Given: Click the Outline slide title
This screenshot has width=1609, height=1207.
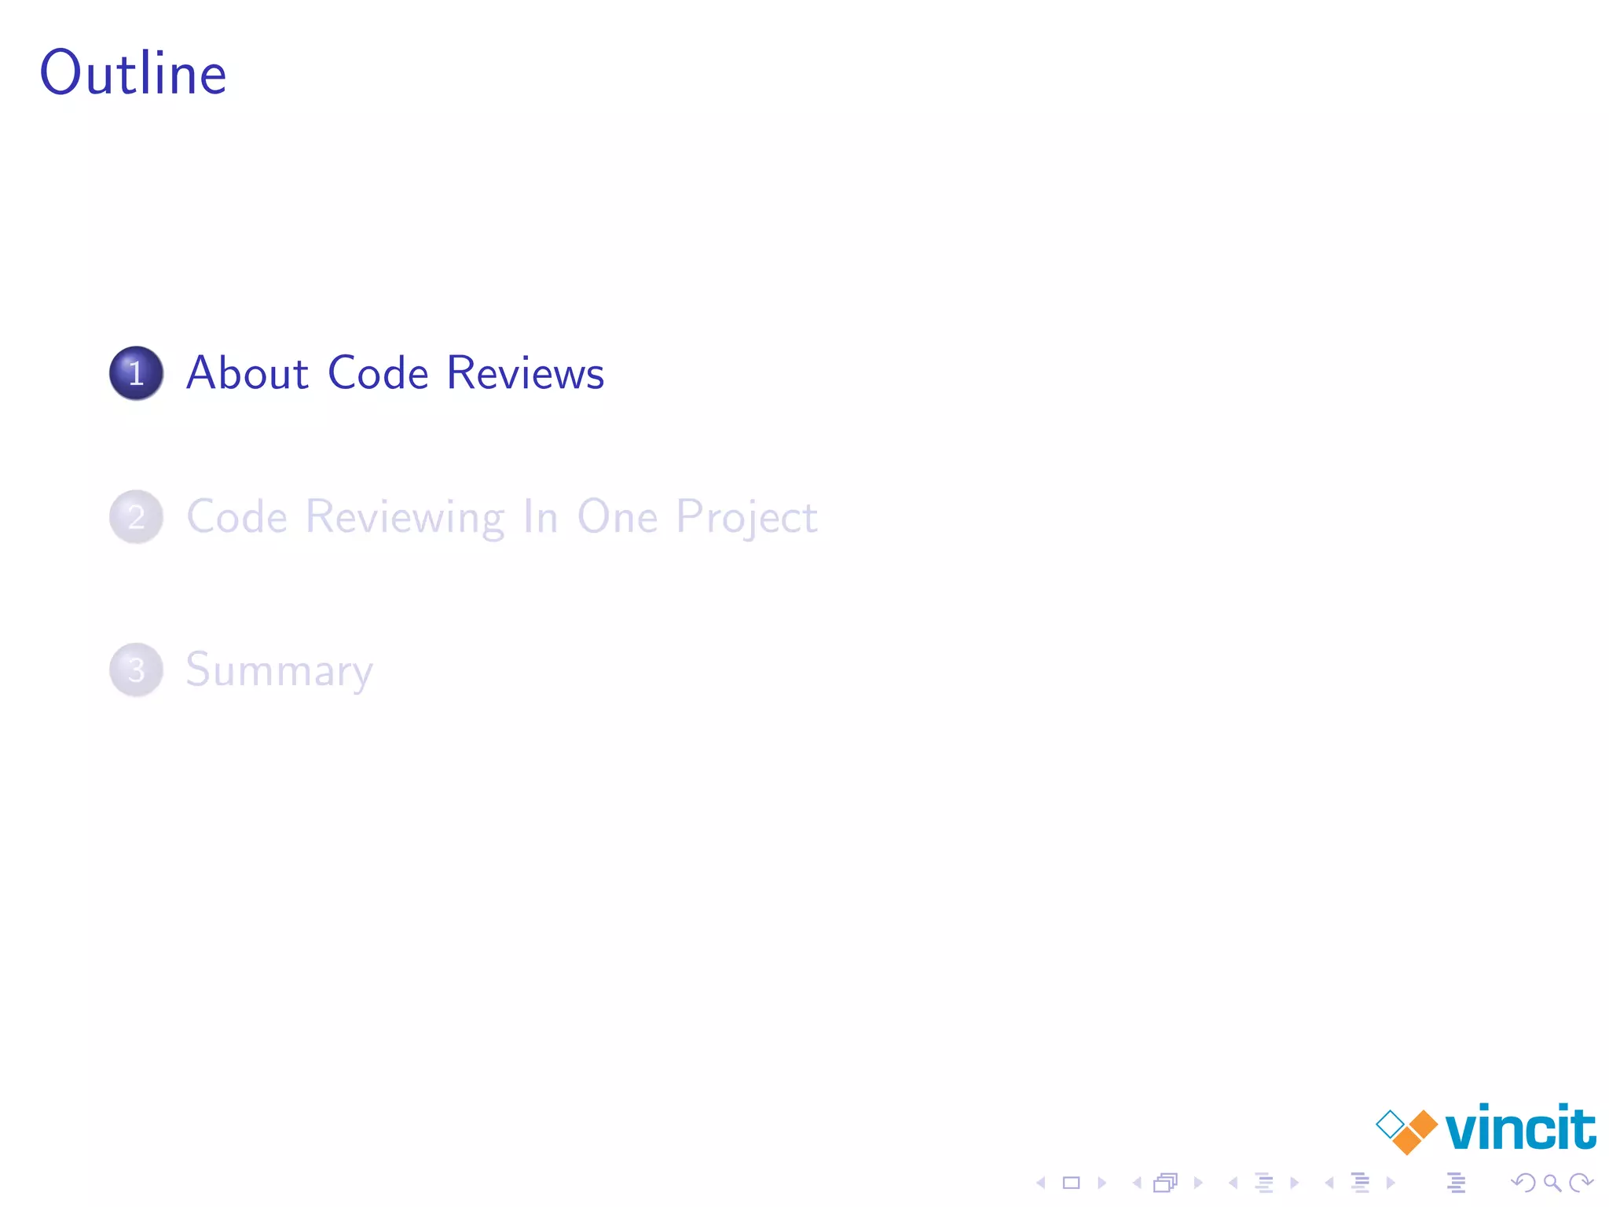Looking at the screenshot, I should 134,72.
